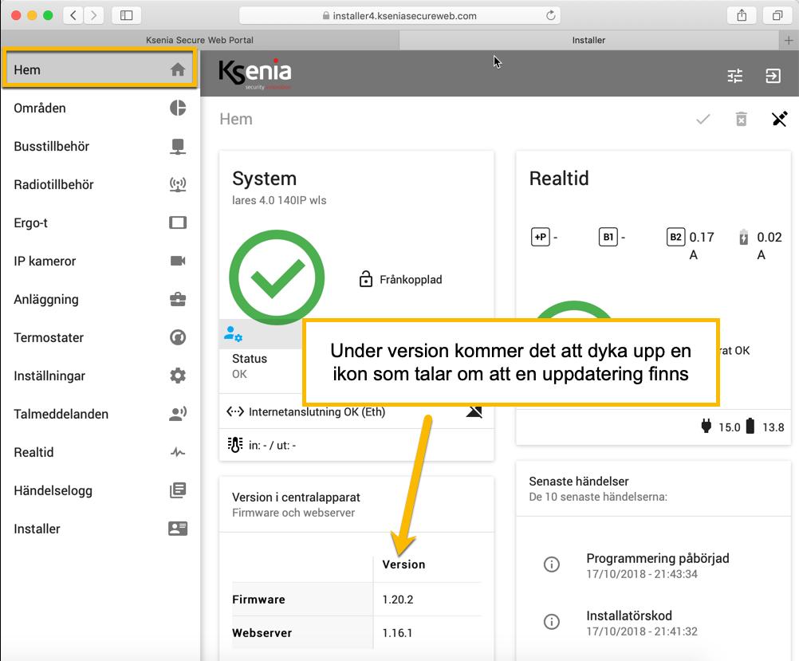Show all tabs overview button
Screen dimensions: 799x661
point(777,15)
